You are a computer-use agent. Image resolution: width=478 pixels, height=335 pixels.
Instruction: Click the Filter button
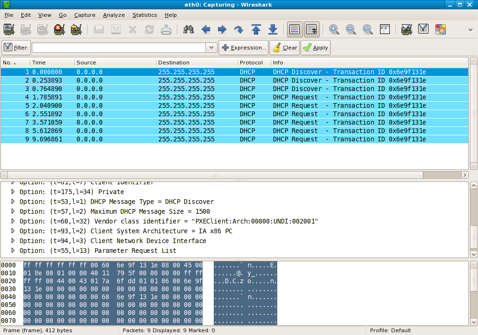(x=16, y=48)
